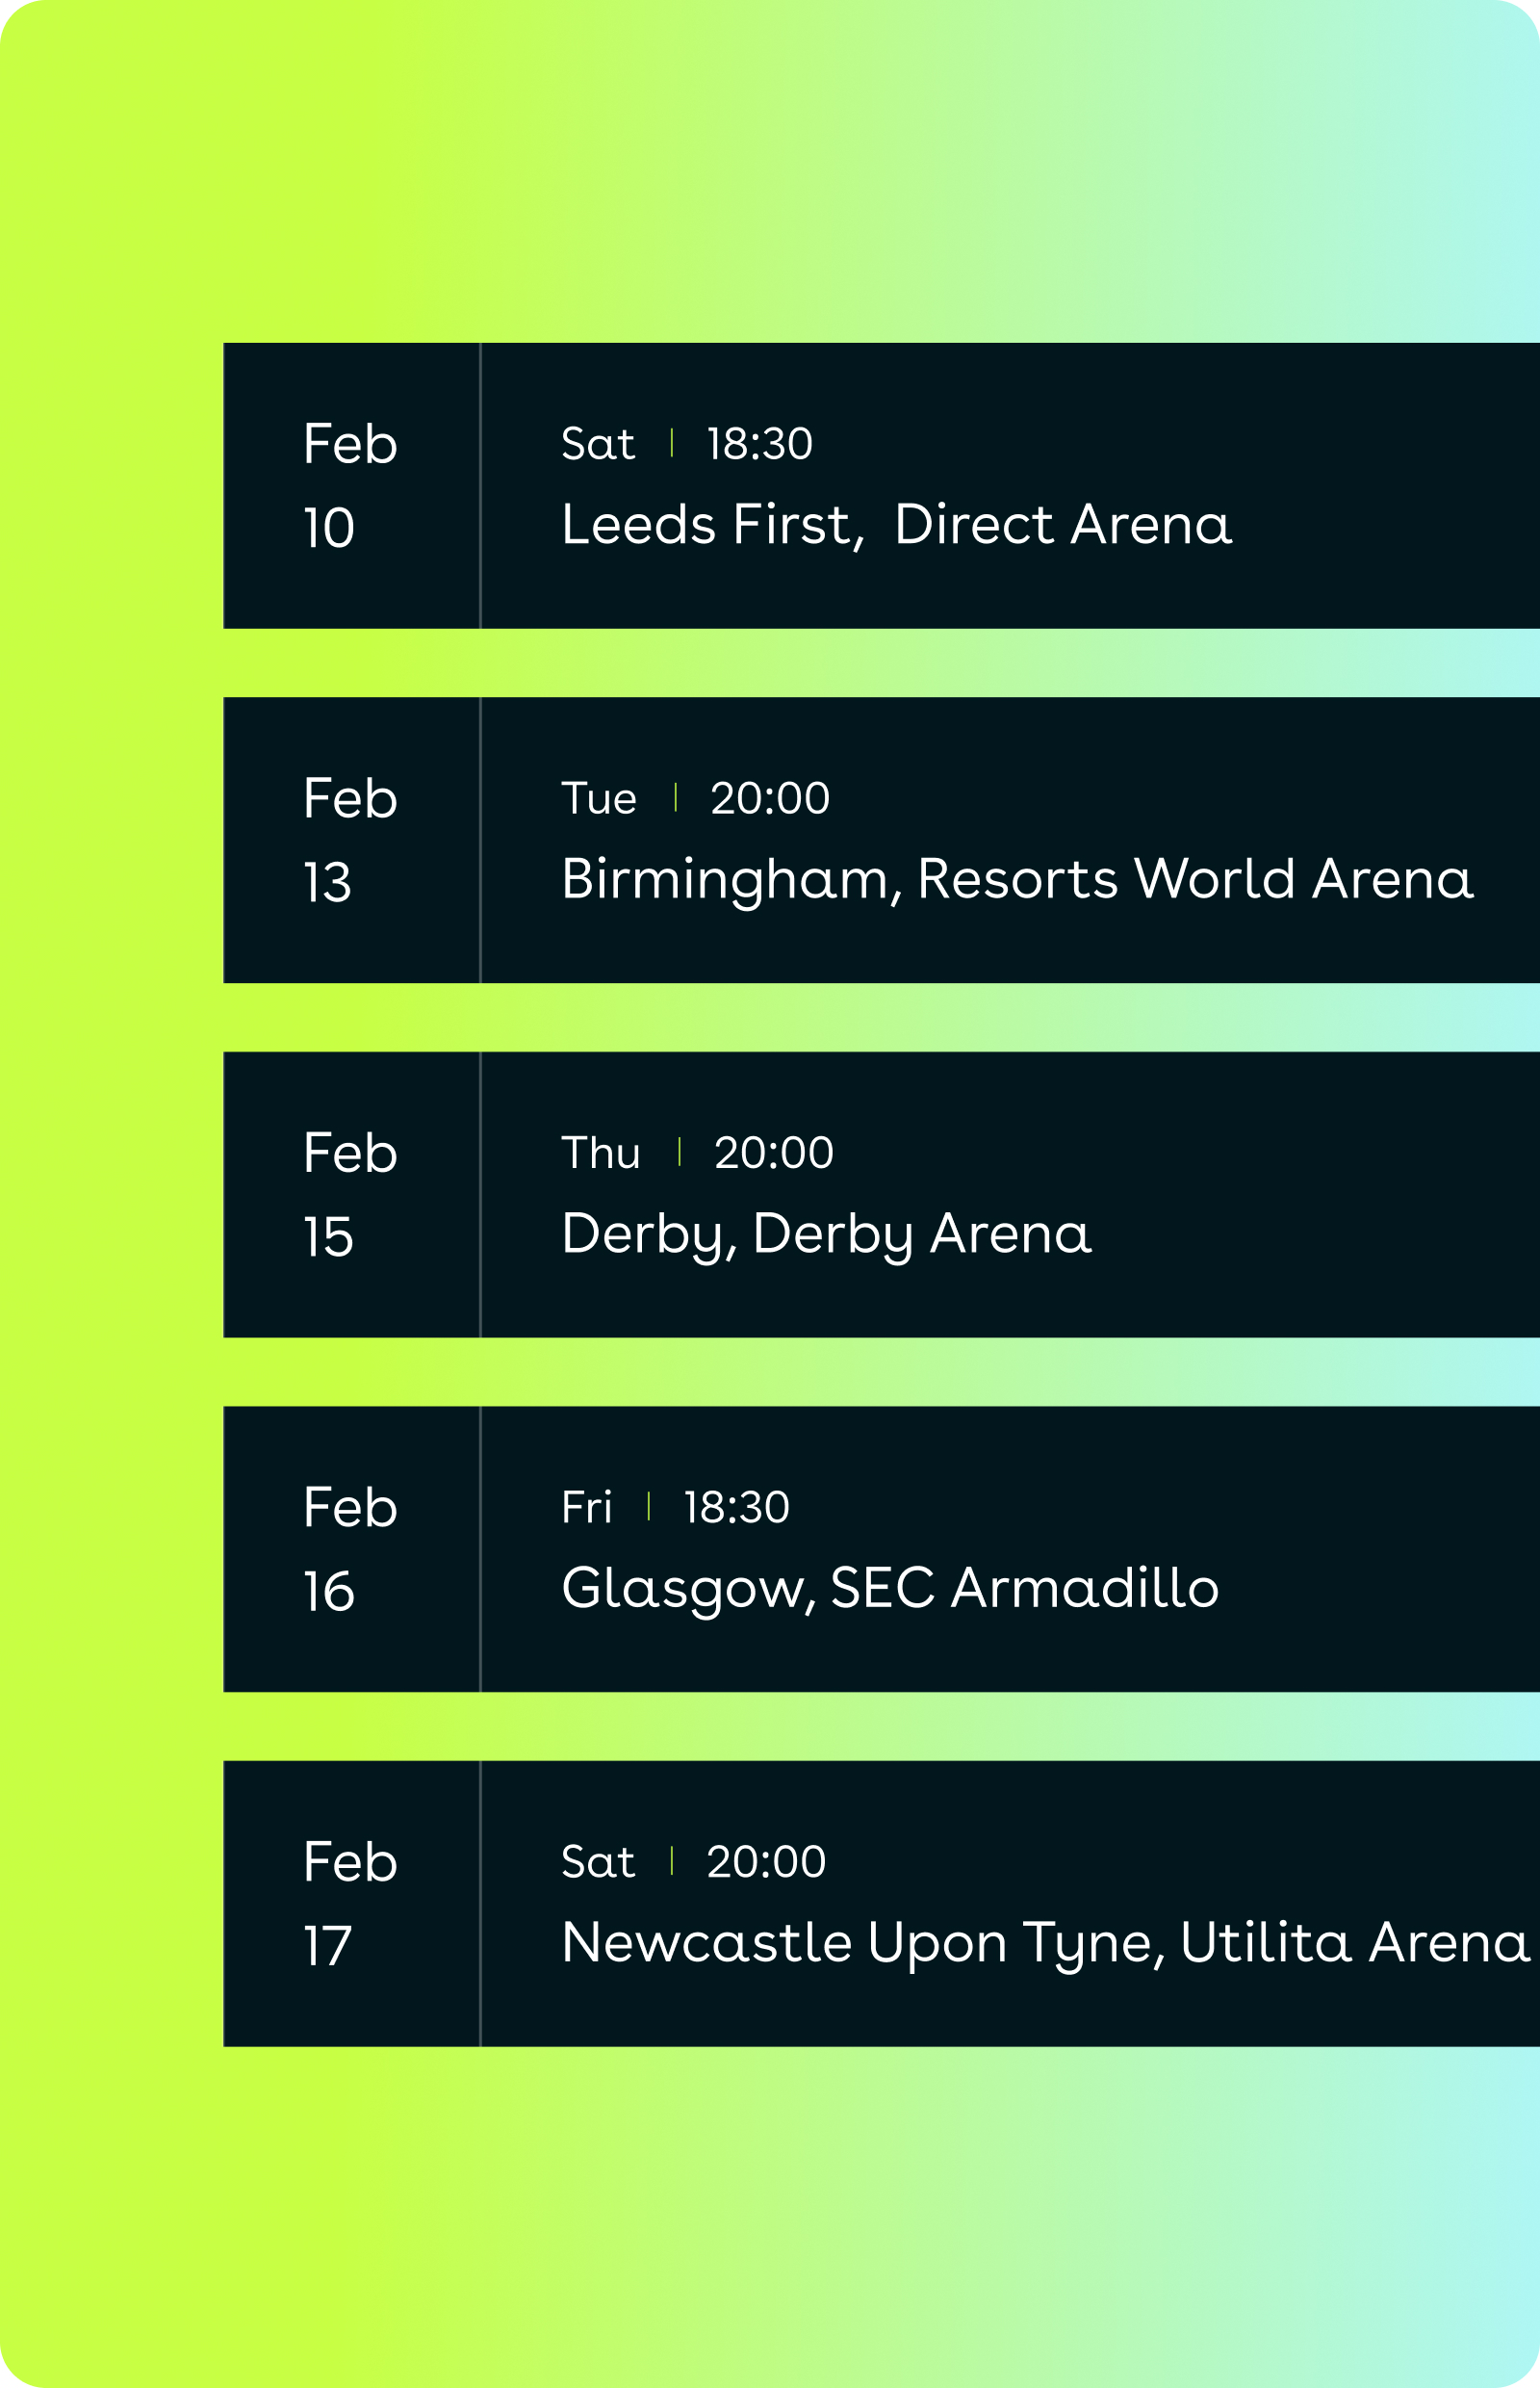Select the Feb 16 date block
This screenshot has width=1540, height=2388.
(351, 1548)
